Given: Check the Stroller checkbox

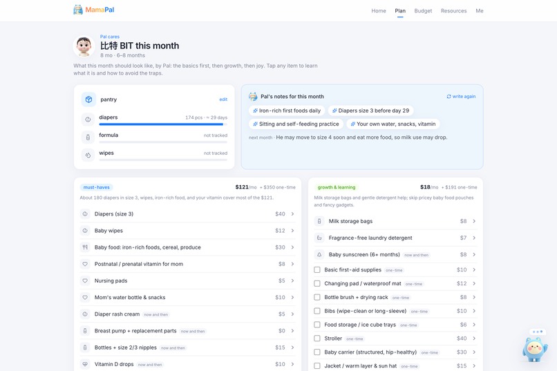Looking at the screenshot, I should tap(317, 339).
